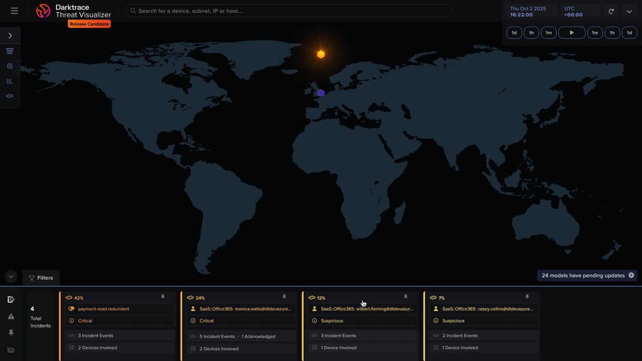642x361 pixels.
Task: Open the wilbert.fleming Office365 incident
Action: 367,309
